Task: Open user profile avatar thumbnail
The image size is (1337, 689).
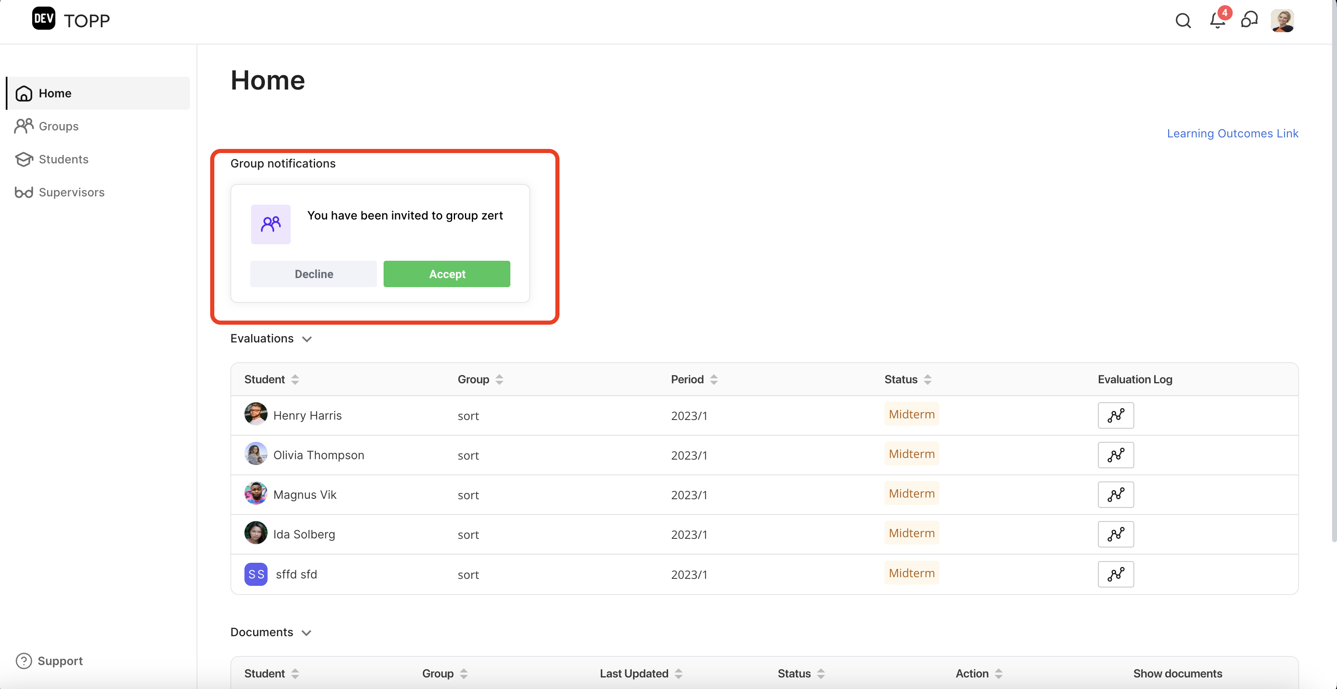Action: tap(1282, 21)
